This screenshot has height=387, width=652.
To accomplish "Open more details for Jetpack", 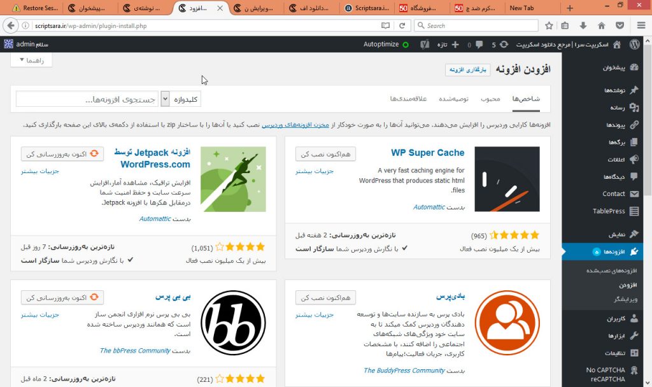I will click(40, 171).
